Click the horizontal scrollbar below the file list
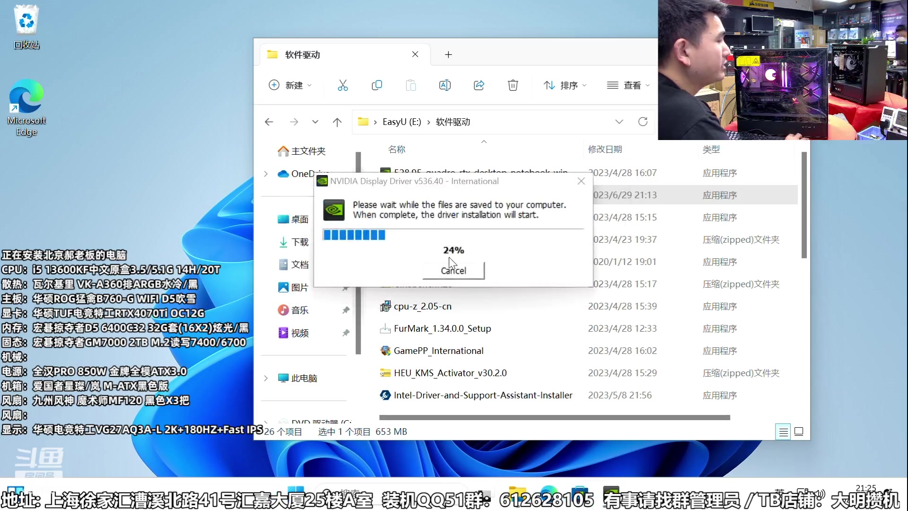The width and height of the screenshot is (908, 511). (x=553, y=417)
